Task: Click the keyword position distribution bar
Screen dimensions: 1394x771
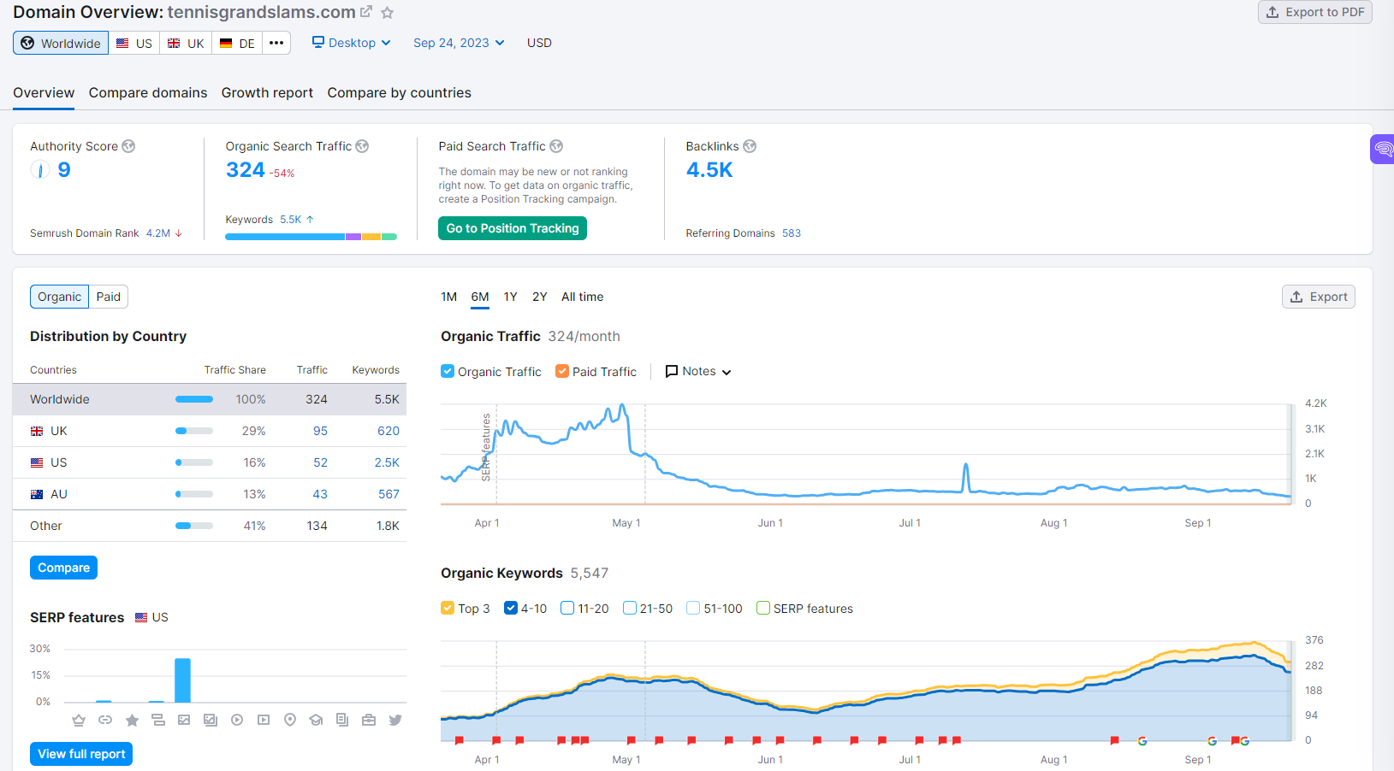Action: point(311,237)
